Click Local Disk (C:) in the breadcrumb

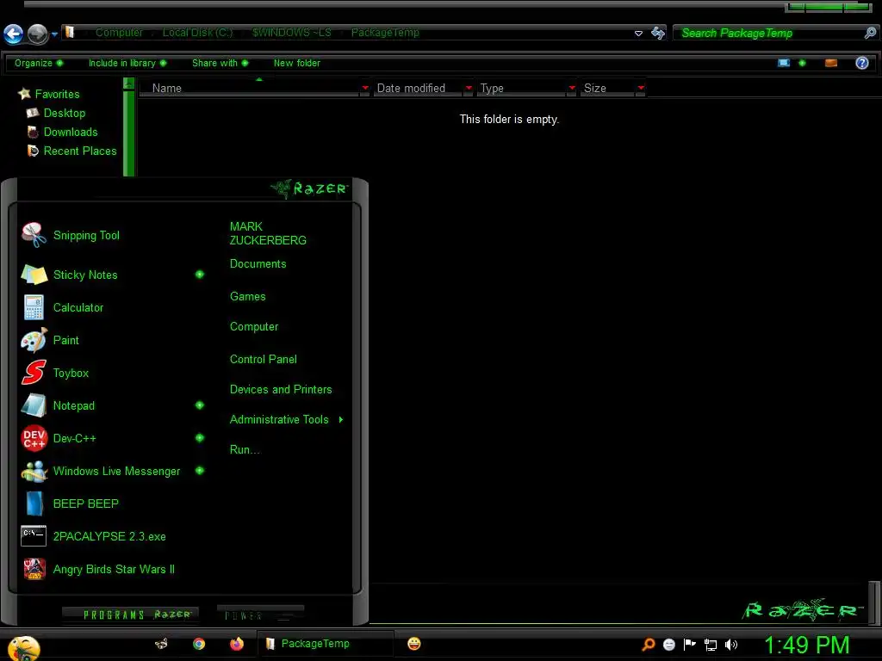pyautogui.click(x=197, y=33)
